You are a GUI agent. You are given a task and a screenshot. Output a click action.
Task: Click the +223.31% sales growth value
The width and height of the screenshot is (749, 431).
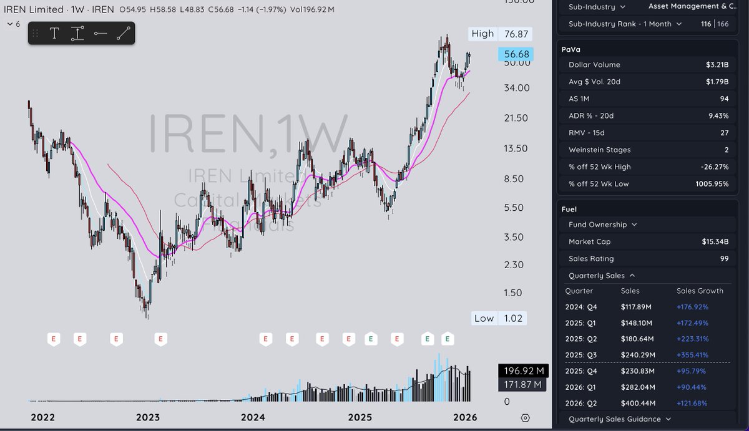[692, 339]
